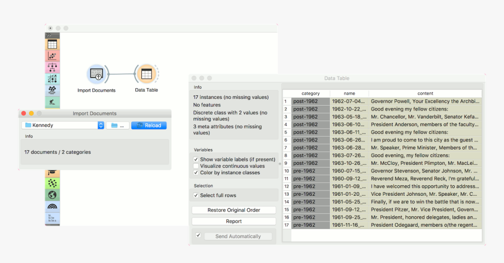Click content 'I am proud to come to this city'
This screenshot has height=263, width=504.
coord(425,140)
